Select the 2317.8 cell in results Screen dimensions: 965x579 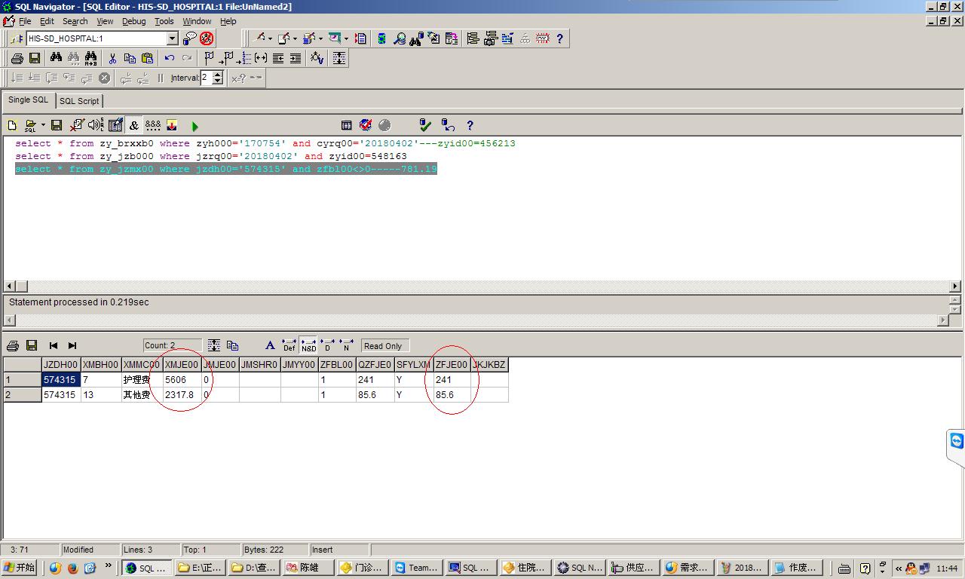click(182, 395)
